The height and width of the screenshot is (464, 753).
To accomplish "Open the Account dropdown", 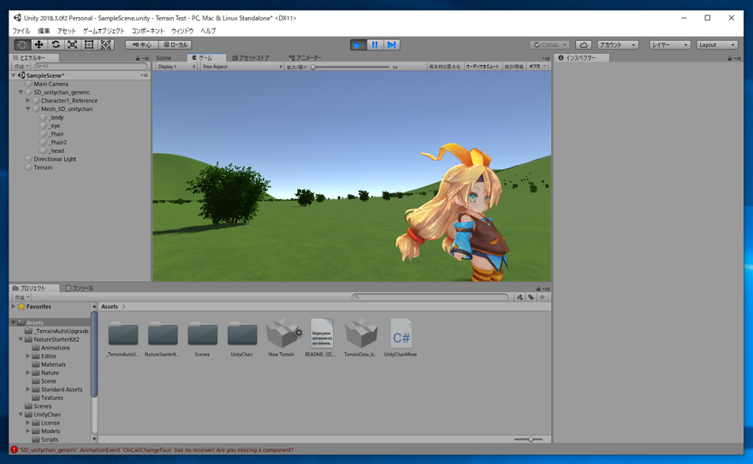I will [618, 44].
